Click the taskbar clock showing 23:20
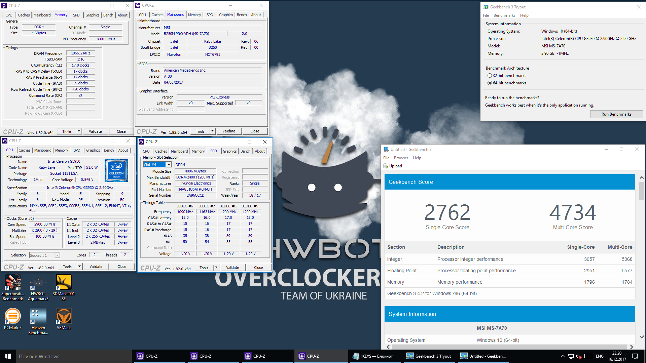The height and width of the screenshot is (363, 646). pyautogui.click(x=617, y=356)
